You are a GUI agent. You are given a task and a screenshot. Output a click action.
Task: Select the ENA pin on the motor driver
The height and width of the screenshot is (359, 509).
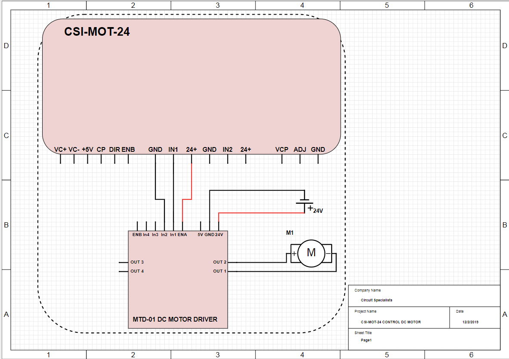[182, 234]
